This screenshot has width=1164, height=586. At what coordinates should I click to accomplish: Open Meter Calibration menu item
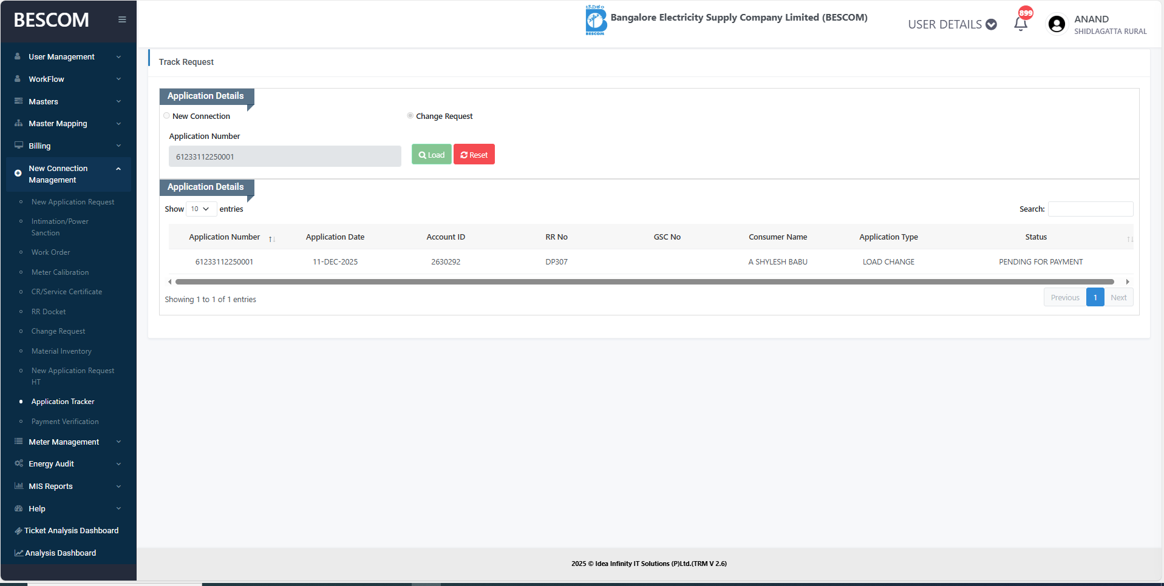pos(60,272)
